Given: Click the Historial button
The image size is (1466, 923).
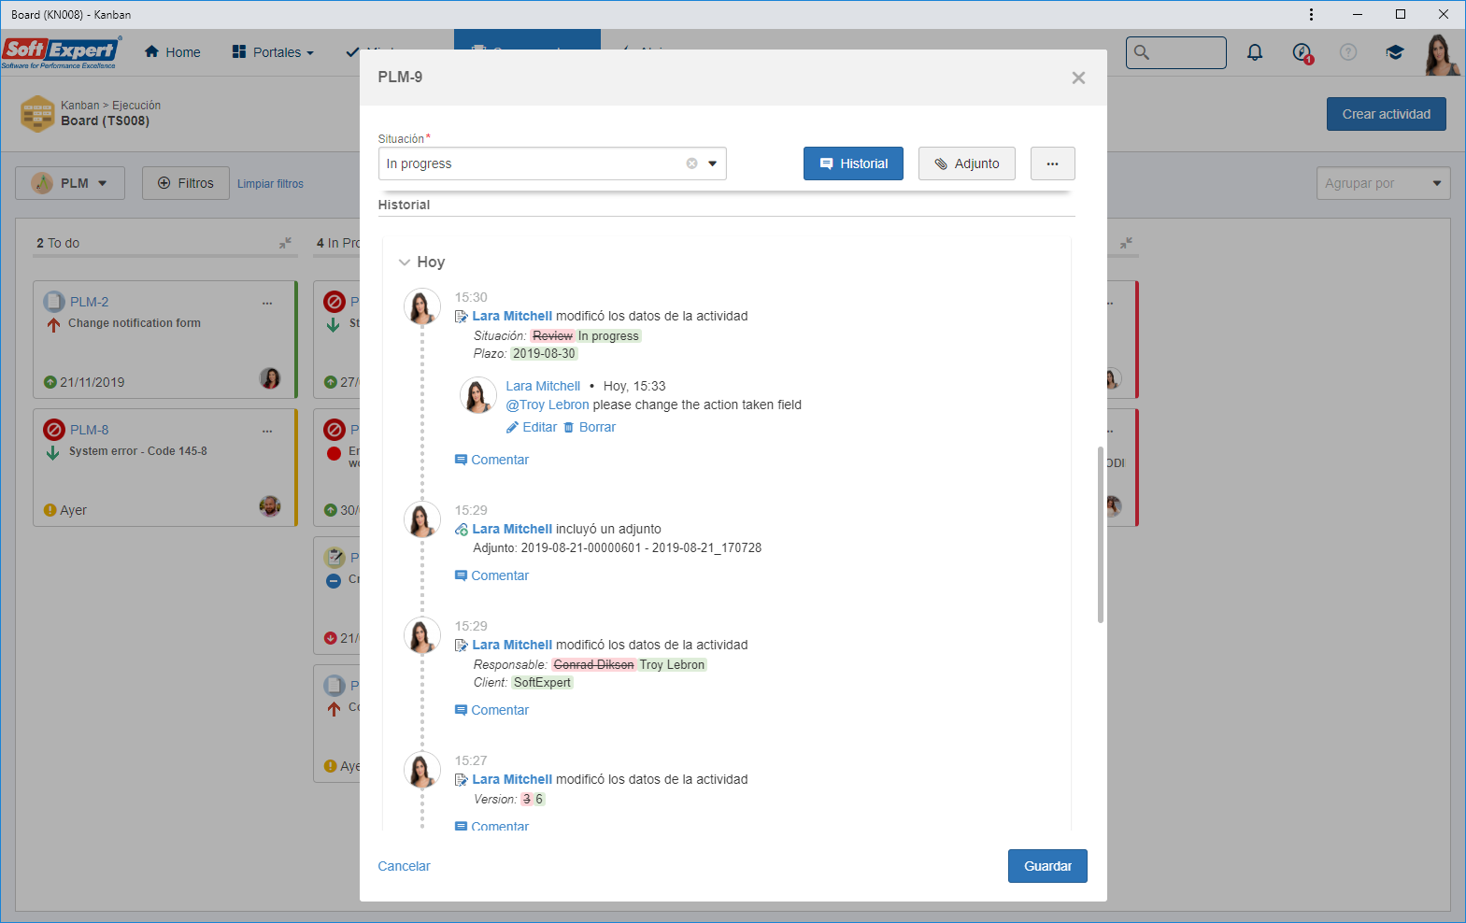Looking at the screenshot, I should coord(853,163).
